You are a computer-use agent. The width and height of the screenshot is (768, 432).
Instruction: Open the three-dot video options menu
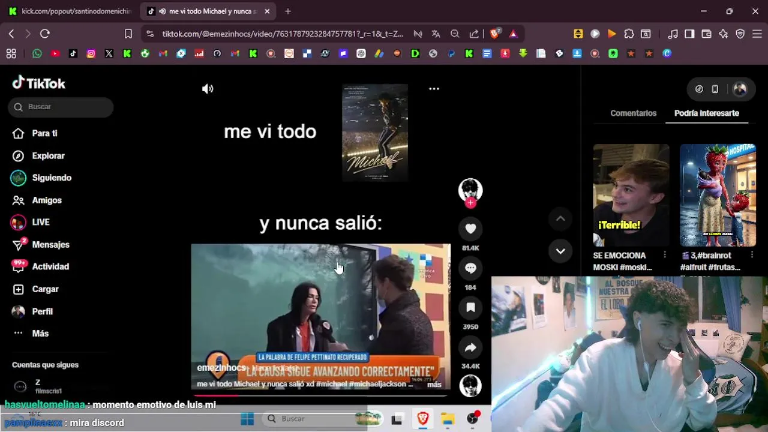[x=434, y=89]
